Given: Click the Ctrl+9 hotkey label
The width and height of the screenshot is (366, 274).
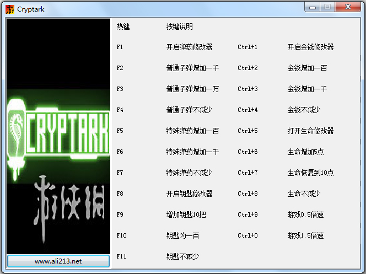Looking at the screenshot, I should click(247, 214).
